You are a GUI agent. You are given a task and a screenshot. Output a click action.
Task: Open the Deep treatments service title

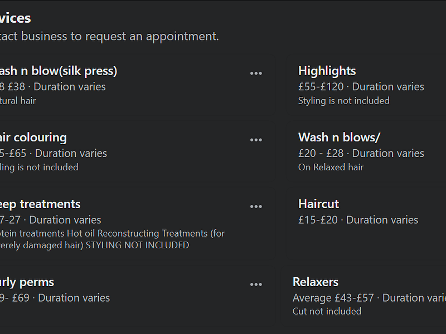tap(40, 204)
